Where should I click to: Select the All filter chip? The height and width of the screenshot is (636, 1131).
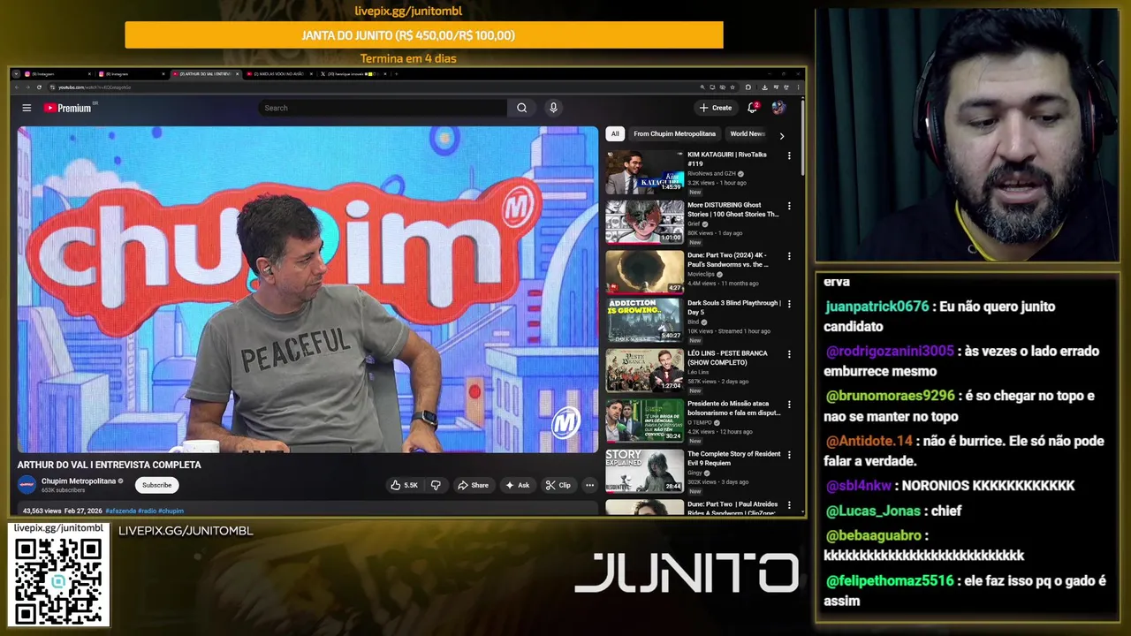pos(615,133)
